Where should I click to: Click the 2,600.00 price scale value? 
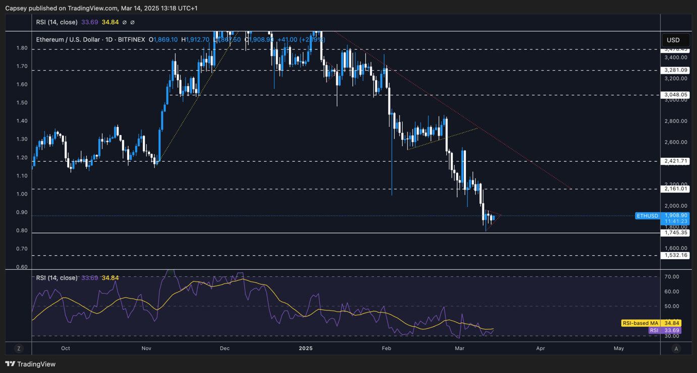pyautogui.click(x=676, y=142)
